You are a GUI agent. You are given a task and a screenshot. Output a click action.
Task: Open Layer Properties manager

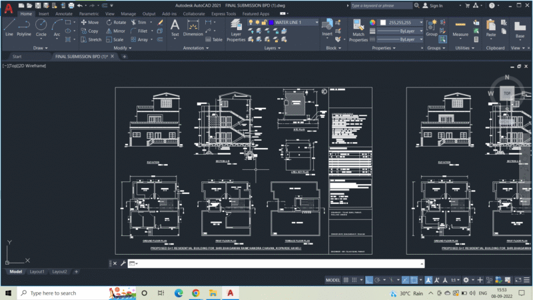(236, 31)
